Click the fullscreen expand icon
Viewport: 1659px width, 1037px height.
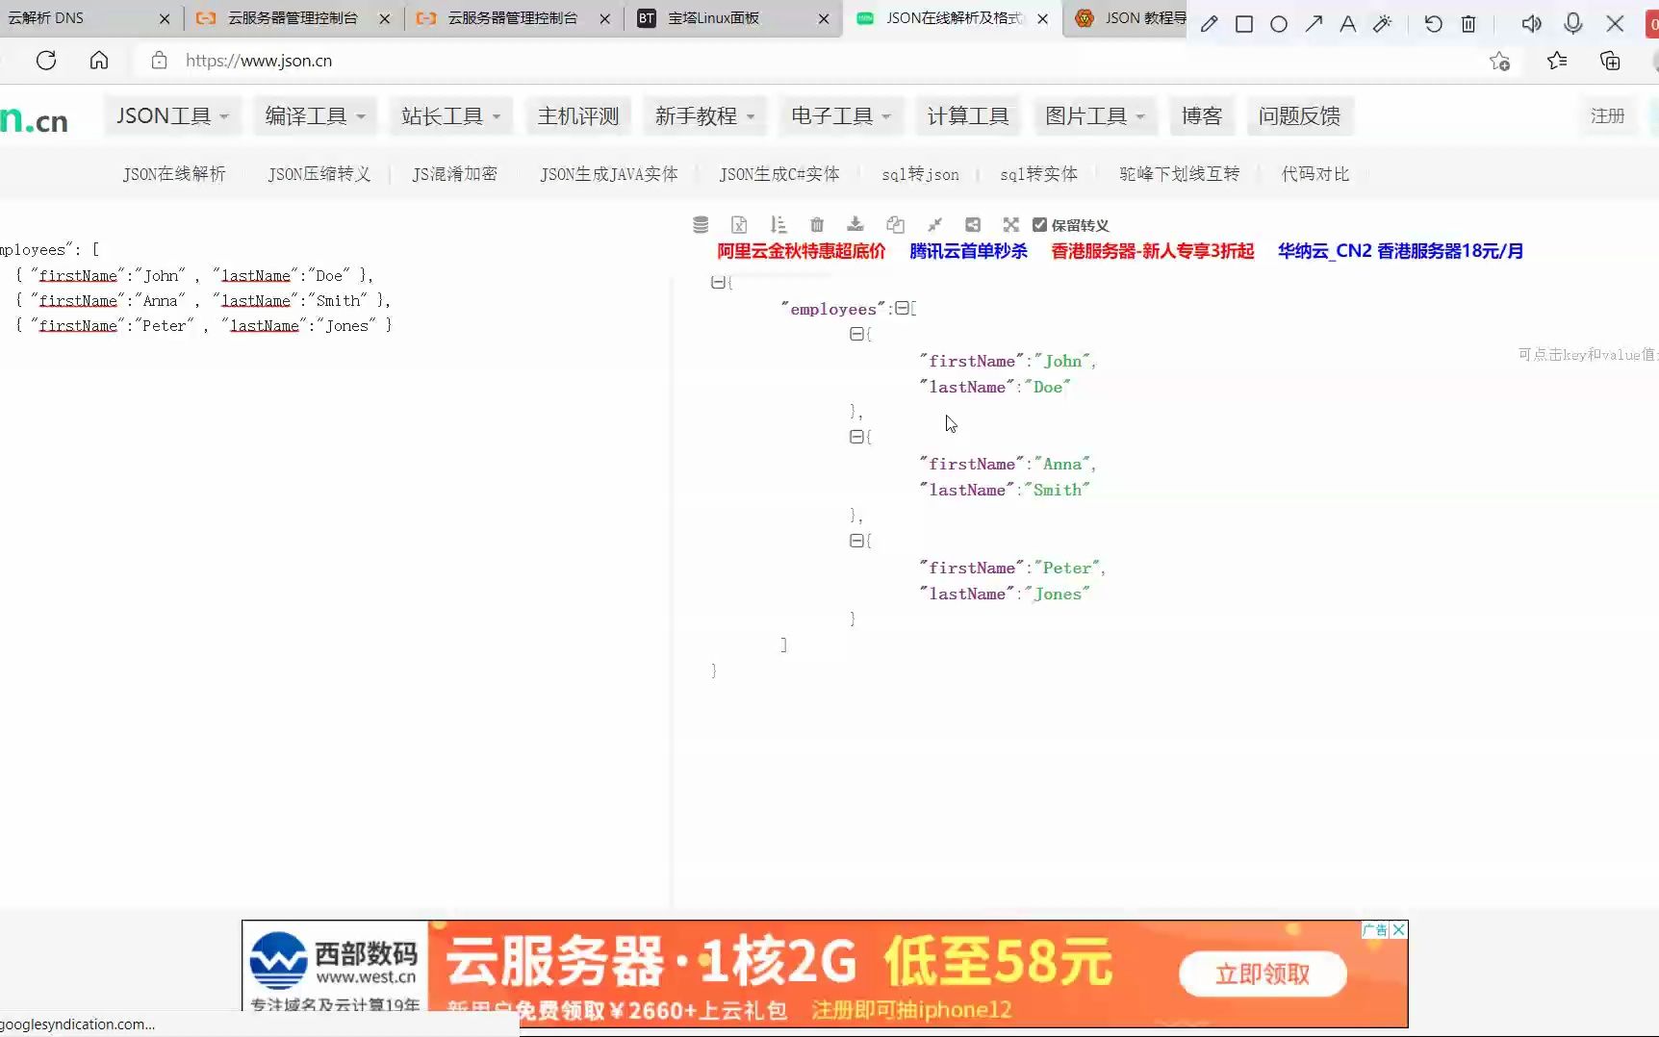[x=1011, y=225]
